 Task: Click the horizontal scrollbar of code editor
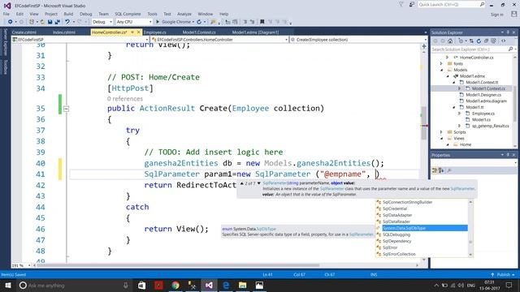[x=179, y=265]
